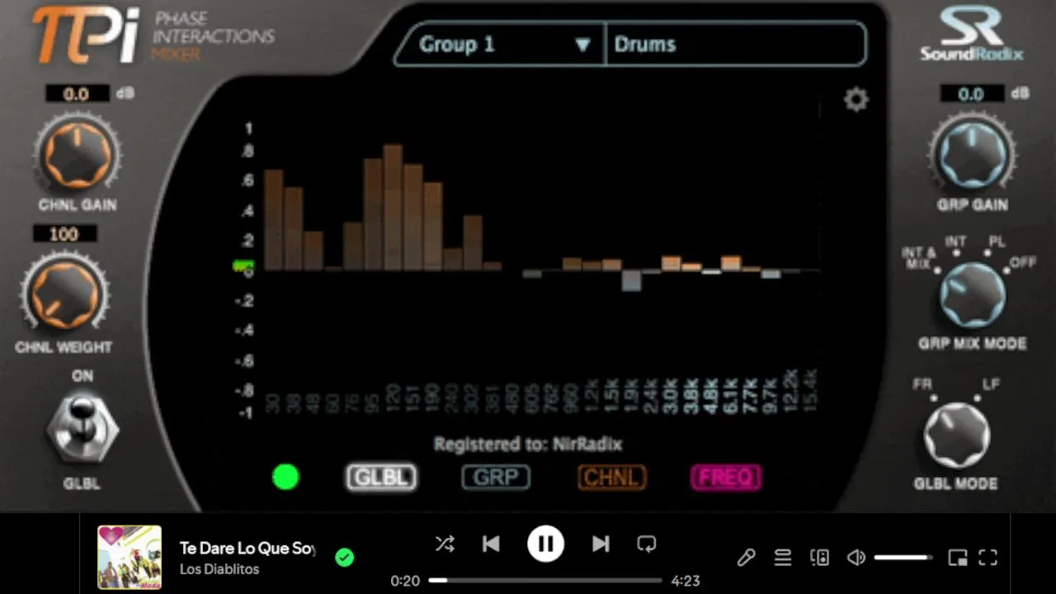Click the channel gain 0.0 dB value
Image resolution: width=1056 pixels, height=594 pixels.
(x=77, y=94)
